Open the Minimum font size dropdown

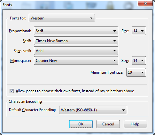pos(136,72)
